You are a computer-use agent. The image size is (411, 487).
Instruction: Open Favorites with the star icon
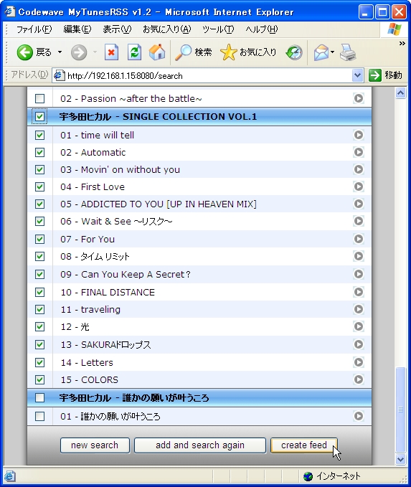[228, 52]
